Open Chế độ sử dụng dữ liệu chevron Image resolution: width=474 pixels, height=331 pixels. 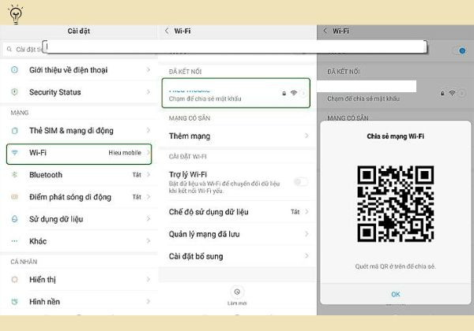[x=307, y=212]
